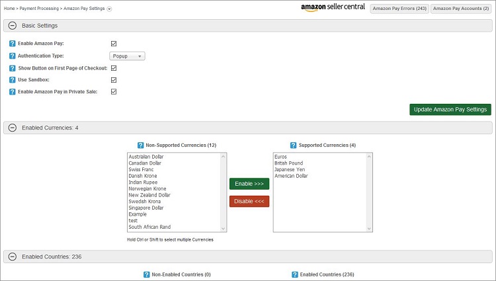Select South African Rand currency
496x281 pixels.
pyautogui.click(x=149, y=227)
